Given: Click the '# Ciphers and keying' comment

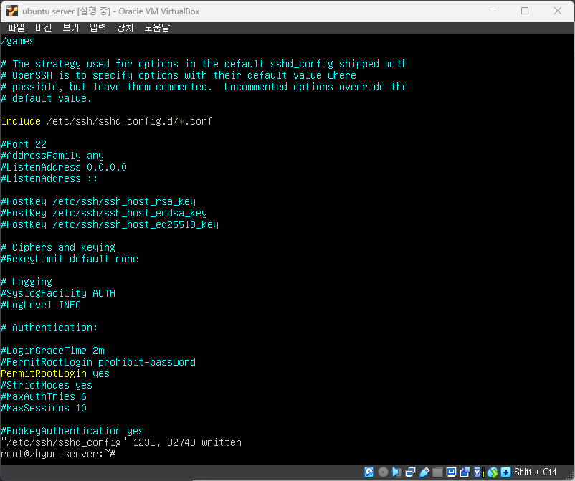Looking at the screenshot, I should (x=58, y=247).
